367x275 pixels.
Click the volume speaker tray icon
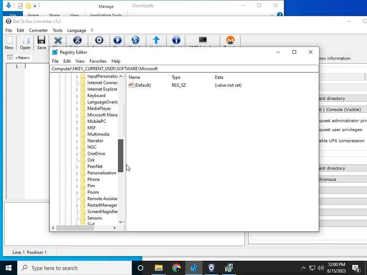(x=321, y=268)
